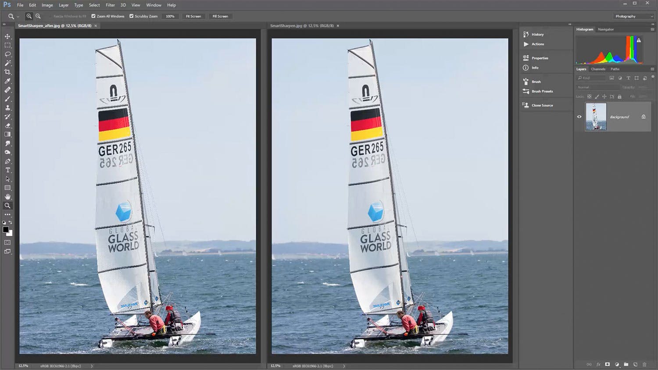
Task: Change the screen mode
Action: click(7, 252)
